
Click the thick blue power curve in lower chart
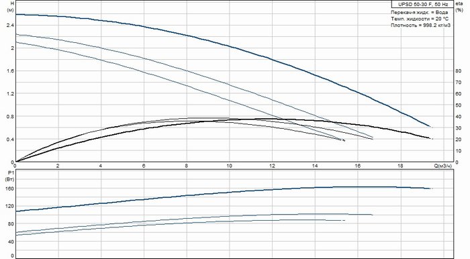[x=230, y=193]
